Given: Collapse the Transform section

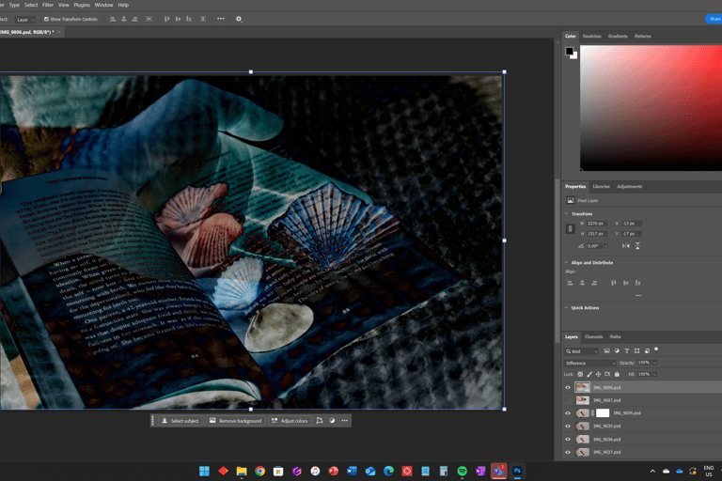Looking at the screenshot, I should (x=566, y=214).
